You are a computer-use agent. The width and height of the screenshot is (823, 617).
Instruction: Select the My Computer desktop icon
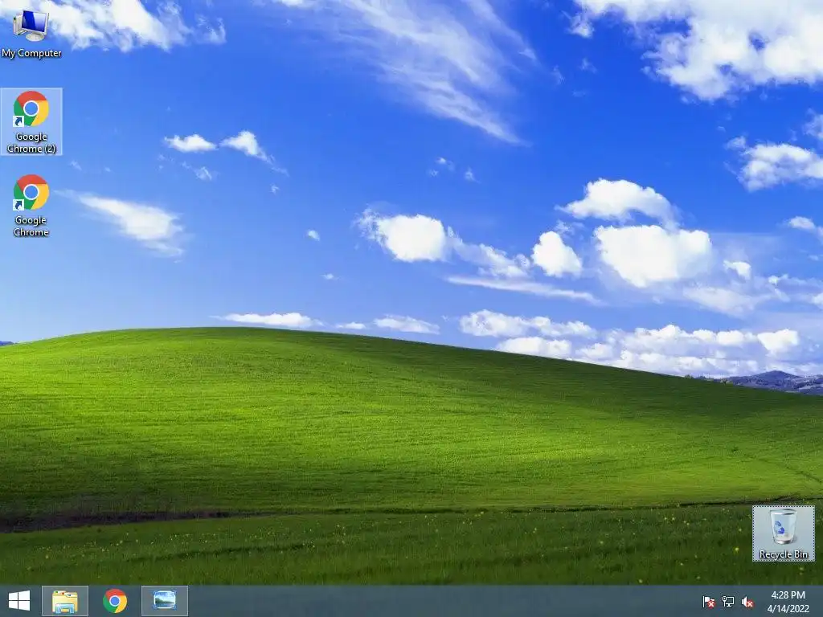click(x=31, y=32)
